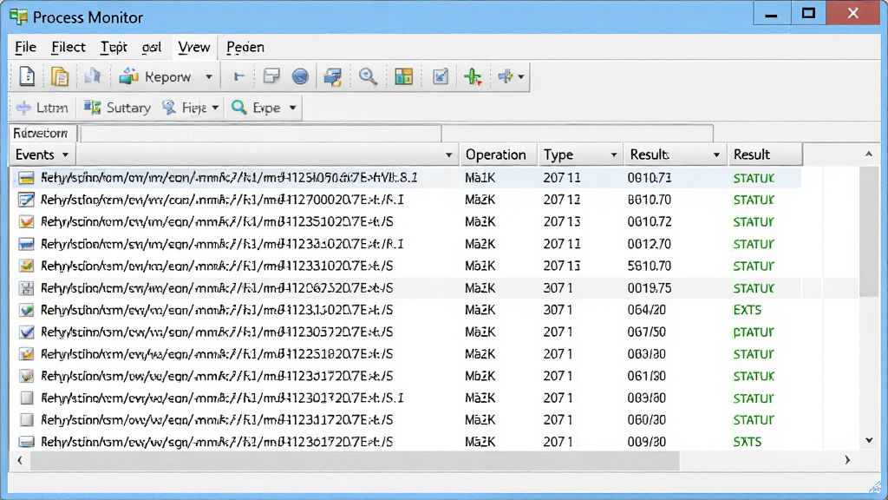Toggle the orange checkbox of row 003/30

(x=26, y=354)
